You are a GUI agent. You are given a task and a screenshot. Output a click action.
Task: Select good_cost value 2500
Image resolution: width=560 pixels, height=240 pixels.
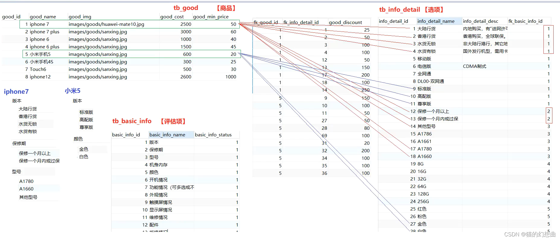186,24
